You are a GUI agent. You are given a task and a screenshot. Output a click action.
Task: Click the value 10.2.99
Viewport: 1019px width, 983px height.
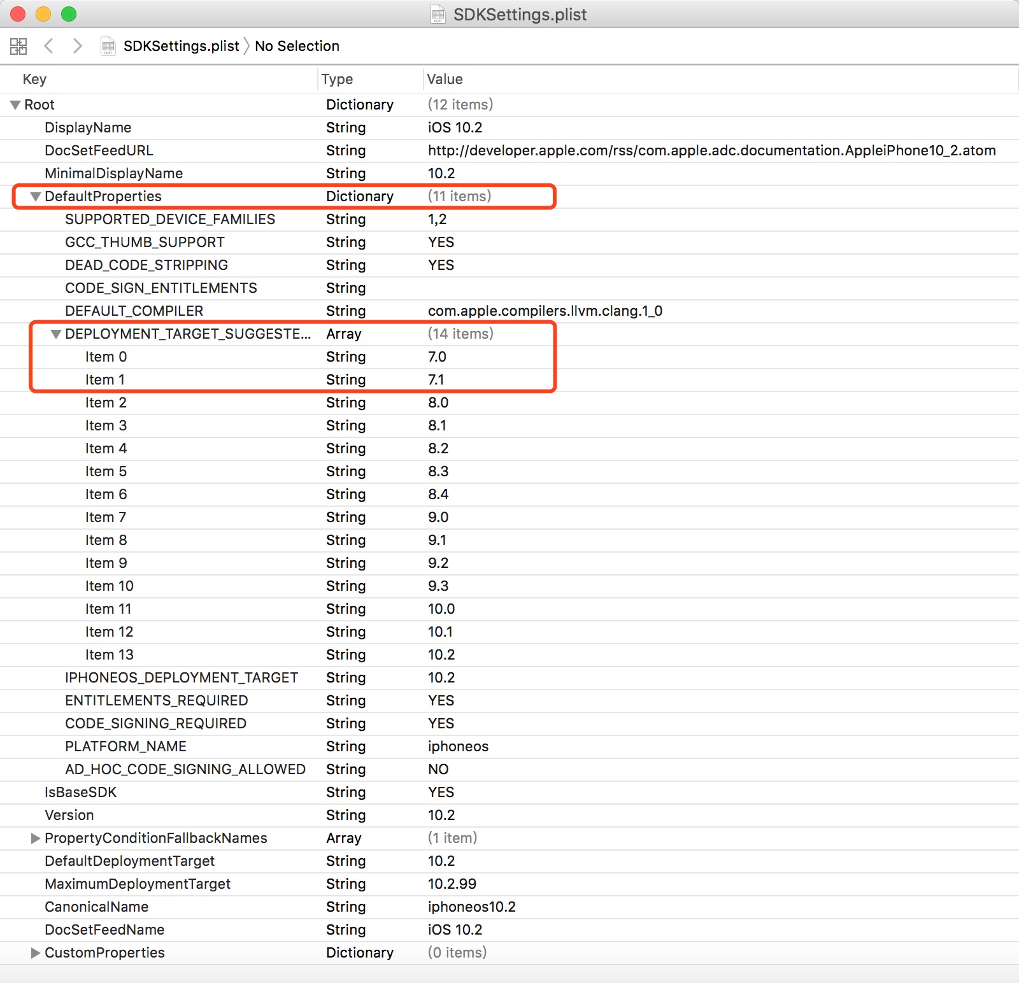coord(452,884)
